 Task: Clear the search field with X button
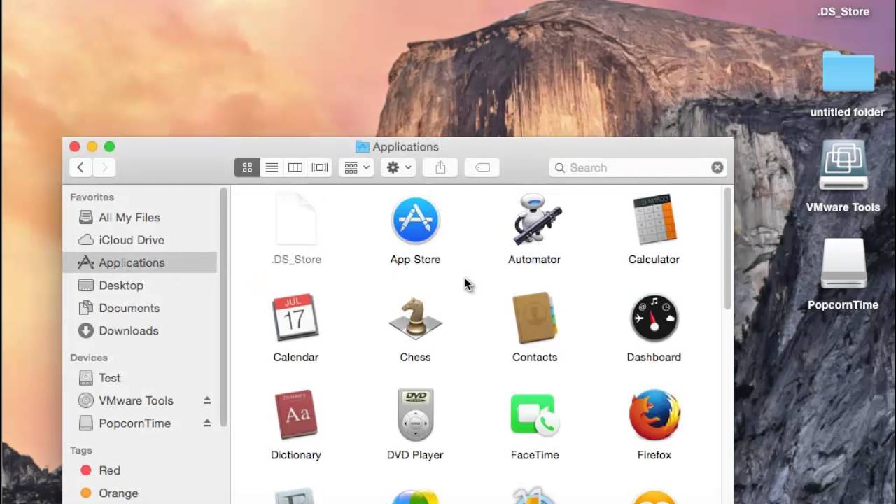[x=717, y=167]
